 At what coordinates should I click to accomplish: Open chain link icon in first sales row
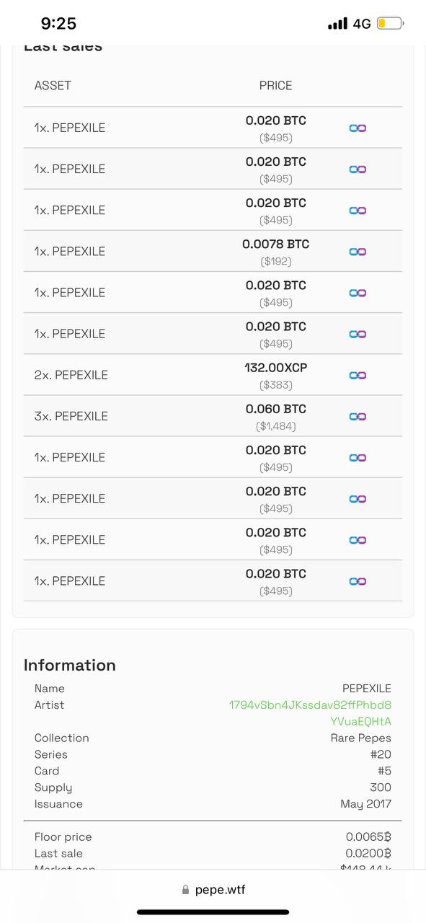[x=358, y=128]
